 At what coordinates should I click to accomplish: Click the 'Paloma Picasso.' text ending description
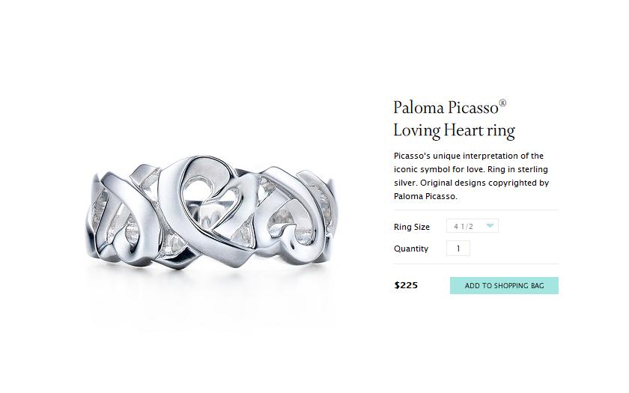point(425,196)
